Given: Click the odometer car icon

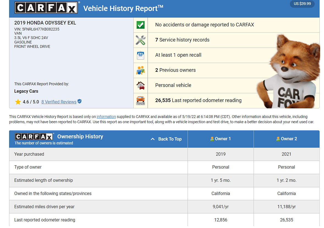Looking at the screenshot, I should [x=141, y=101].
